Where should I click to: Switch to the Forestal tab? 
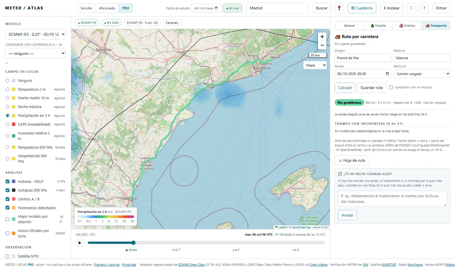378,26
